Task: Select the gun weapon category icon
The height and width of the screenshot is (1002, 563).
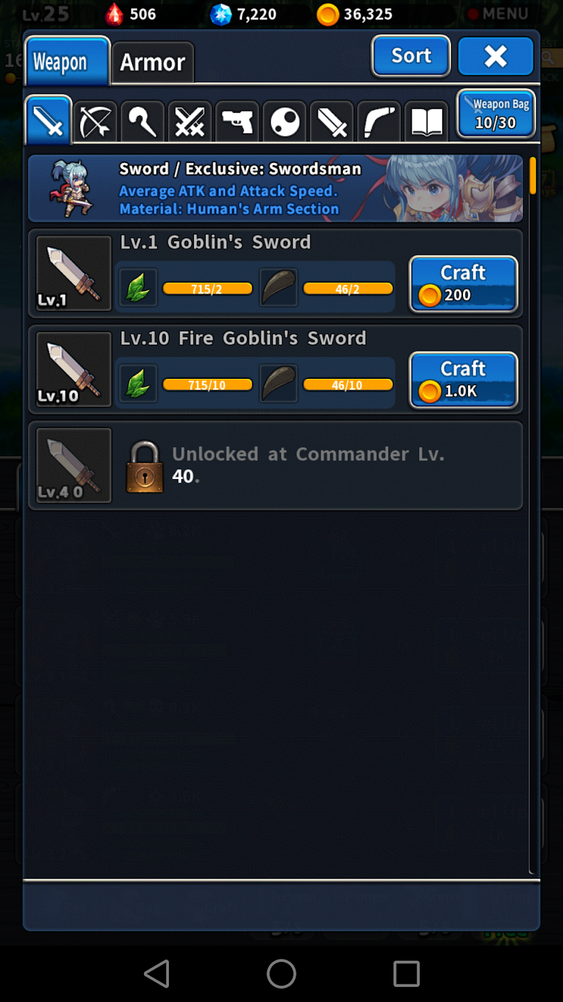Action: tap(237, 121)
